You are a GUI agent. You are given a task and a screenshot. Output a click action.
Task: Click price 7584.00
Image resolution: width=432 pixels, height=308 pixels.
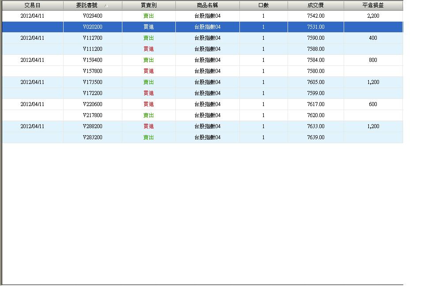[316, 60]
